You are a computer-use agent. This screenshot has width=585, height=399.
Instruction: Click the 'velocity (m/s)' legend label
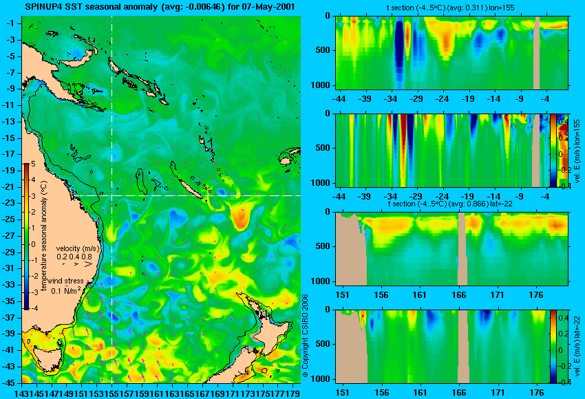tap(78, 248)
